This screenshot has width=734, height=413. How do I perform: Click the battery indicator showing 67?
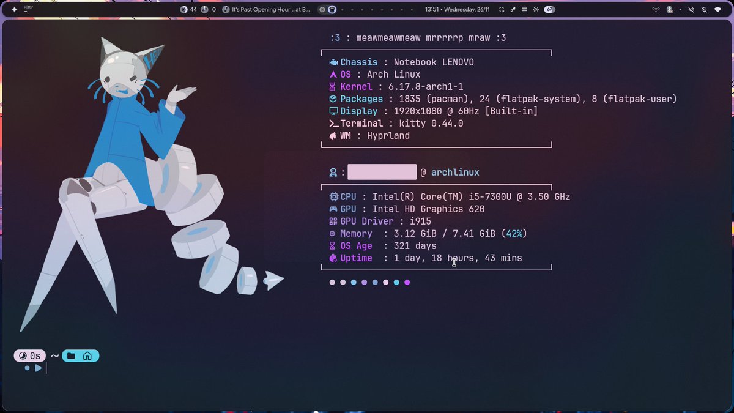coord(549,10)
